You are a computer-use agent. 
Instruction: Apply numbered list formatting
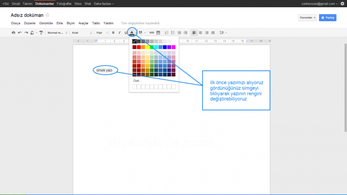[x=166, y=33]
